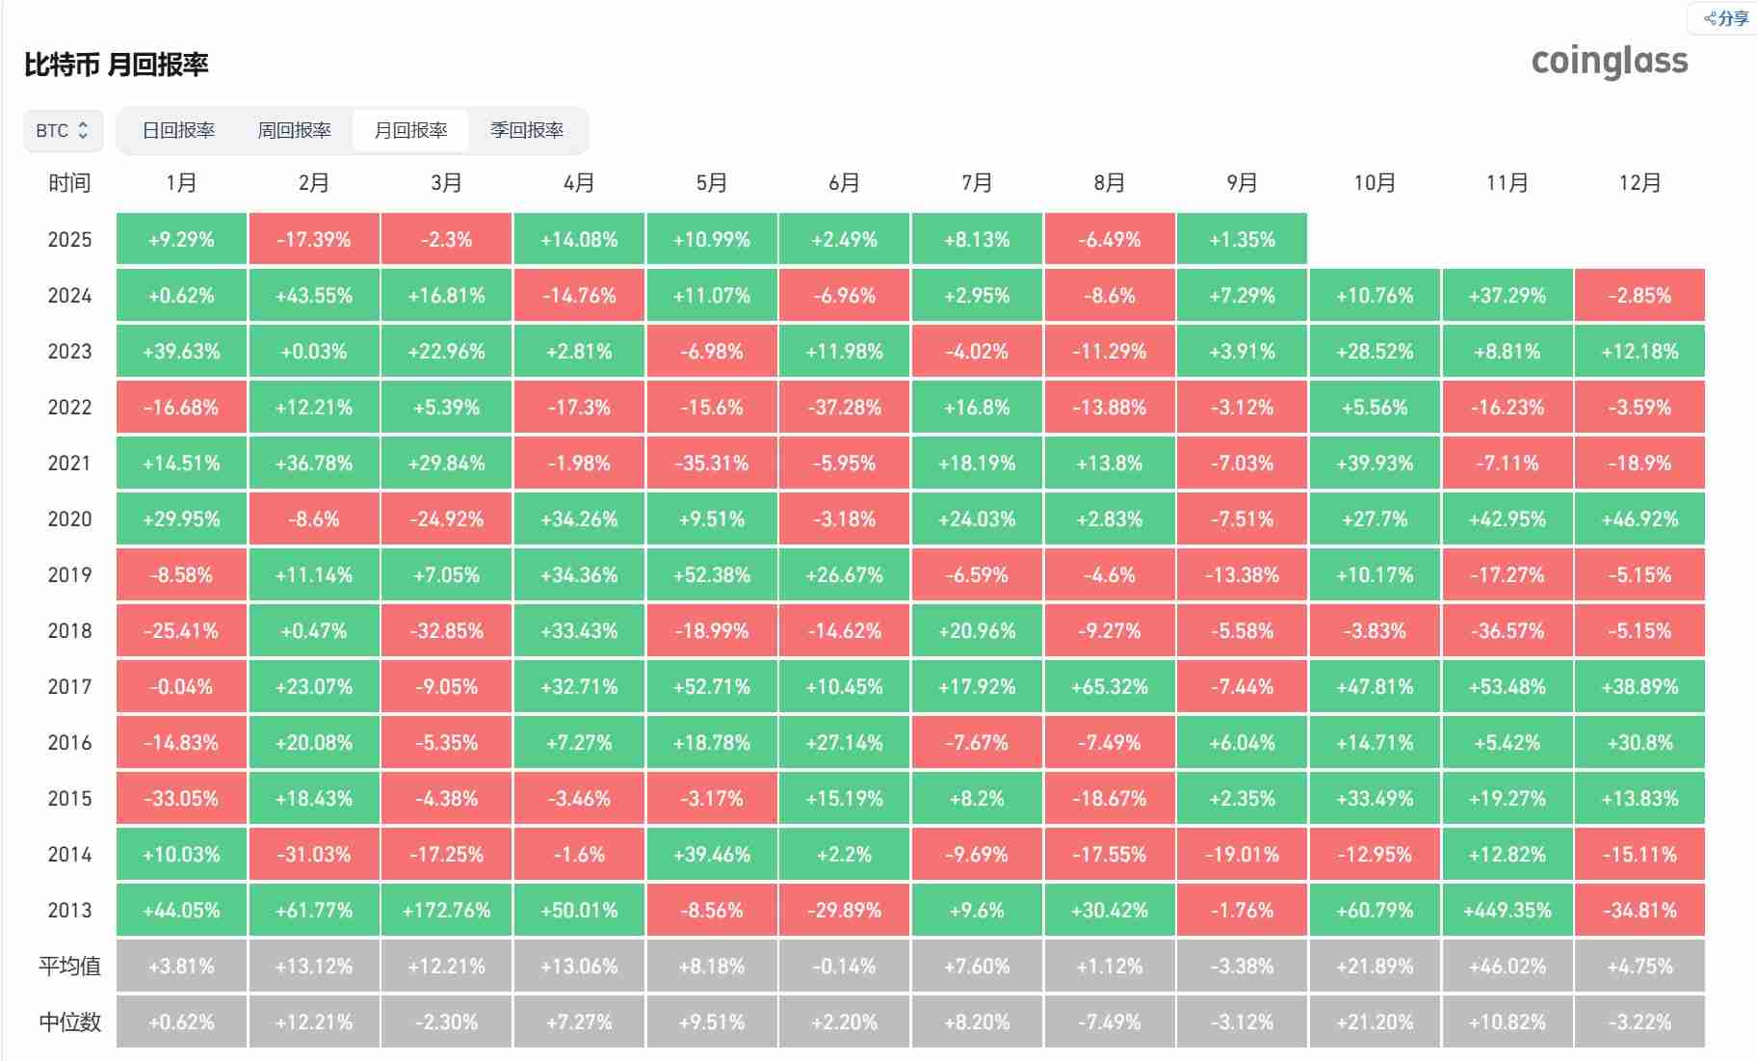The height and width of the screenshot is (1061, 1757).
Task: Click the 时间 column header
Action: tap(69, 183)
